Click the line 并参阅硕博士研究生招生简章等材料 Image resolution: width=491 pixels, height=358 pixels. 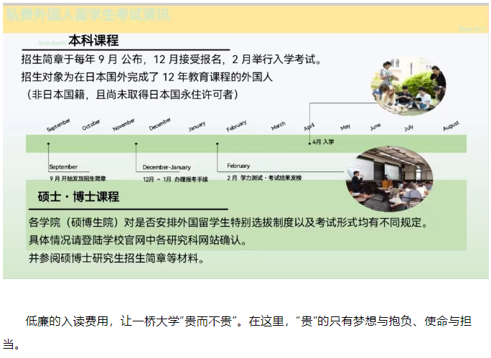pos(116,258)
